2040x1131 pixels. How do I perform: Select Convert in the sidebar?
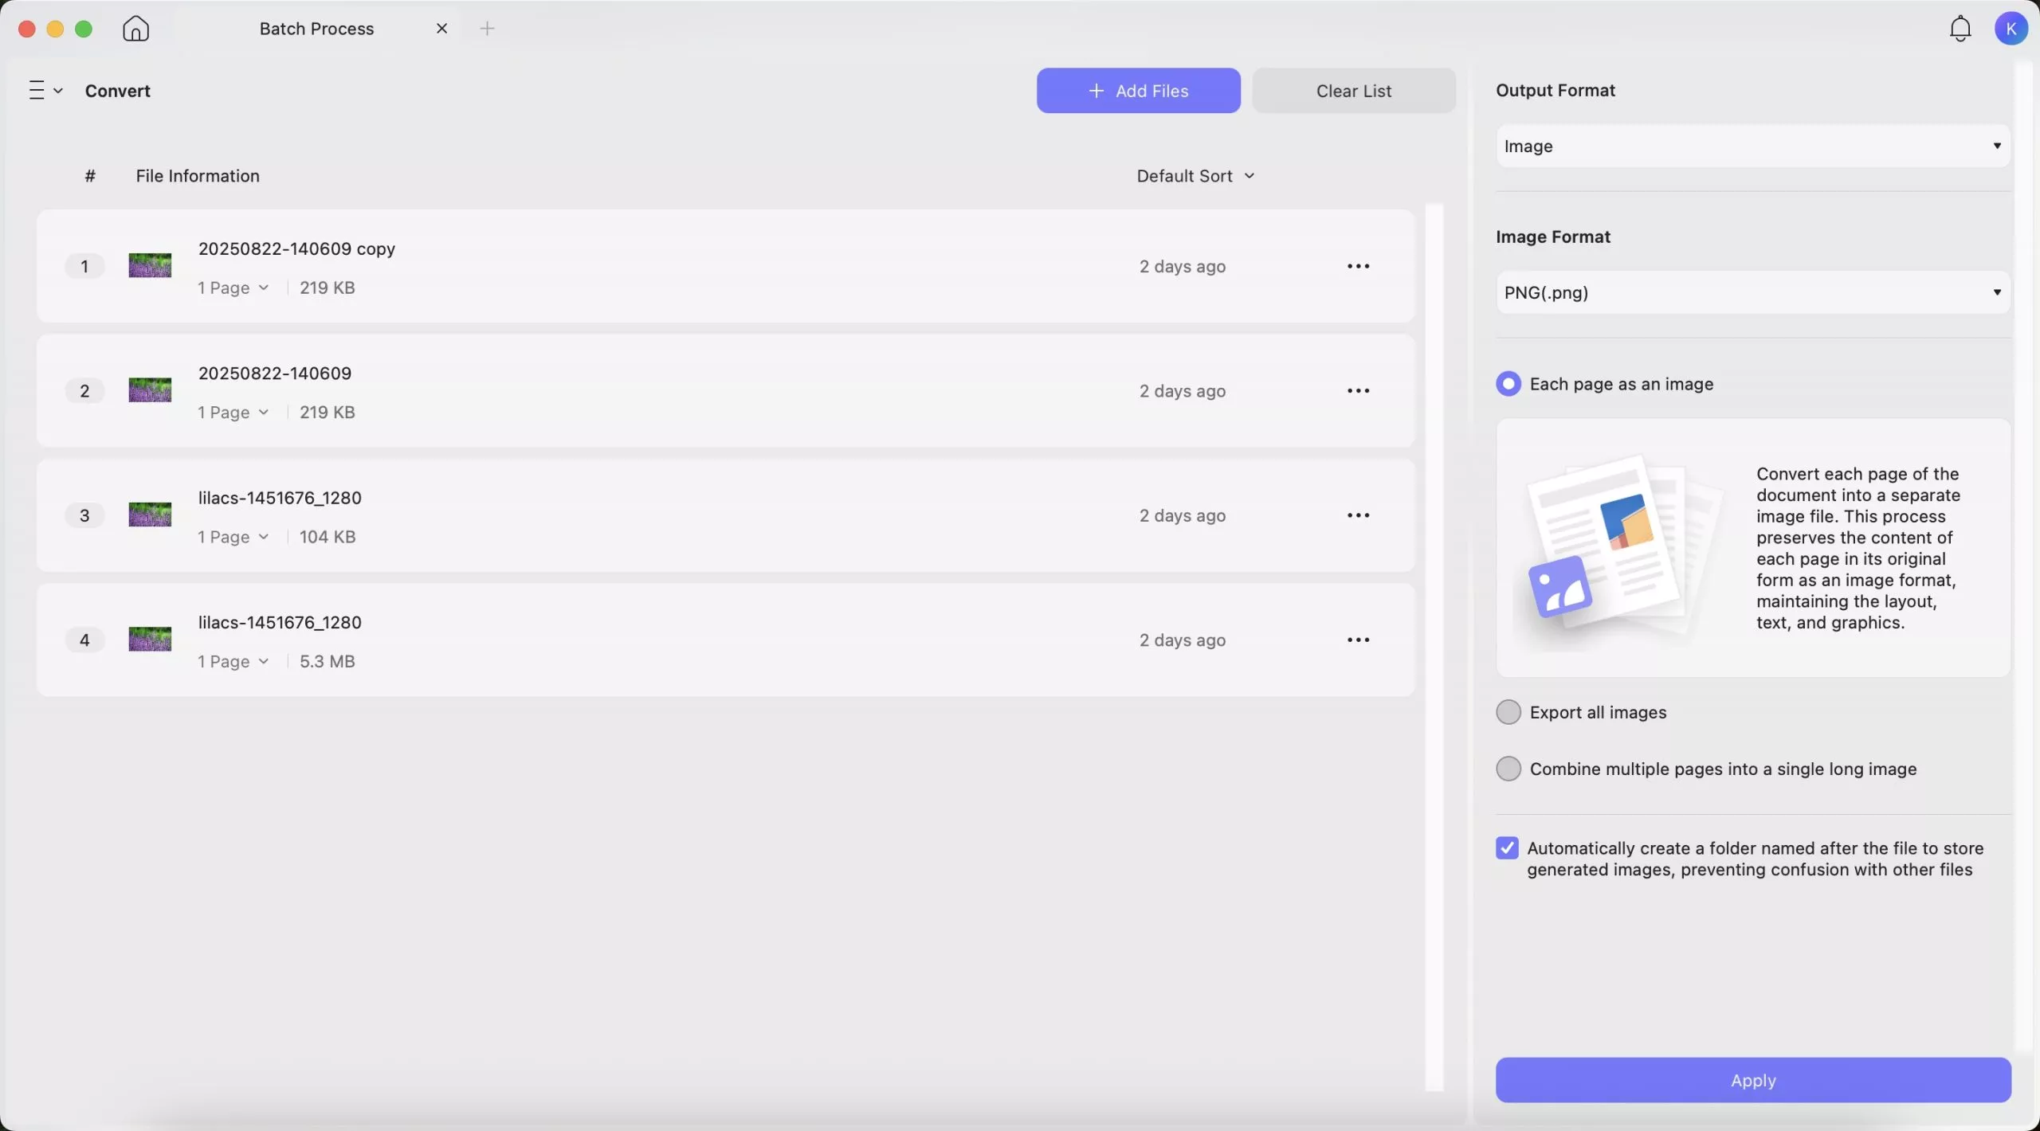pyautogui.click(x=116, y=90)
